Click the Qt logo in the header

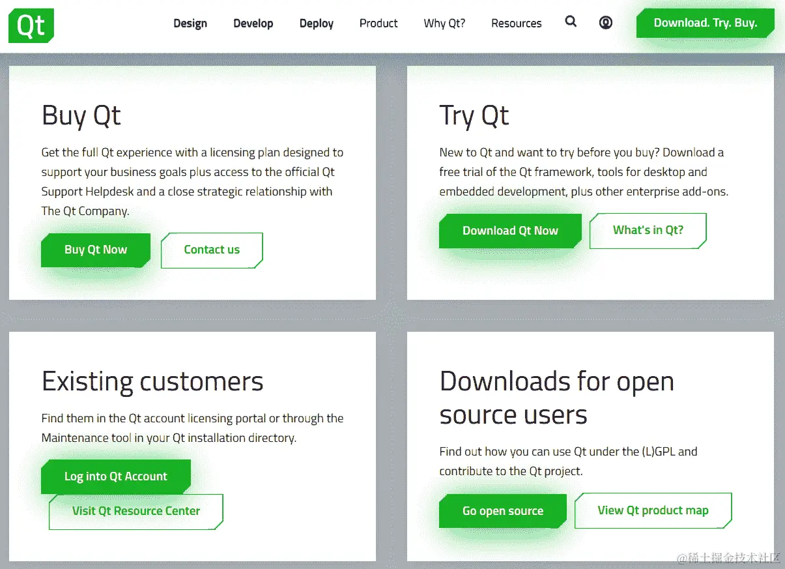31,25
